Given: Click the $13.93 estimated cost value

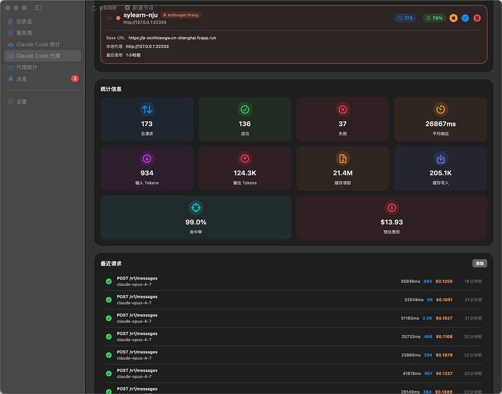Looking at the screenshot, I should [392, 222].
